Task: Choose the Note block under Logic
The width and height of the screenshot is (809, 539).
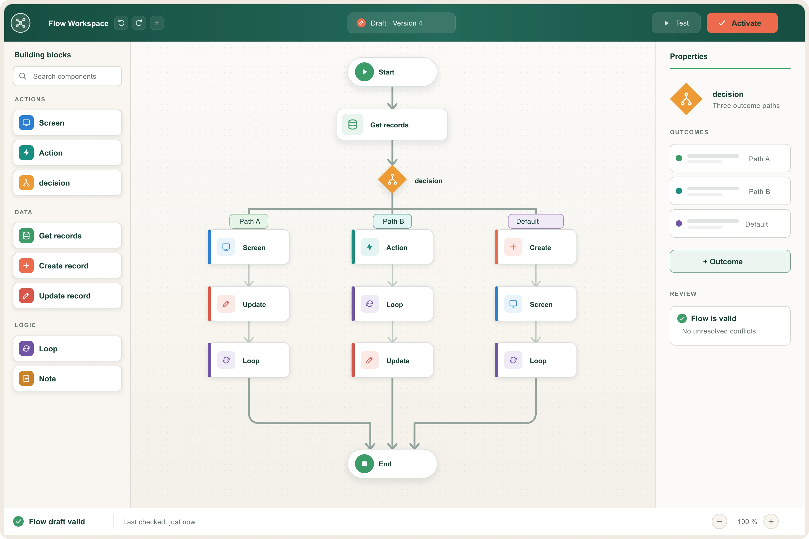Action: tap(67, 378)
